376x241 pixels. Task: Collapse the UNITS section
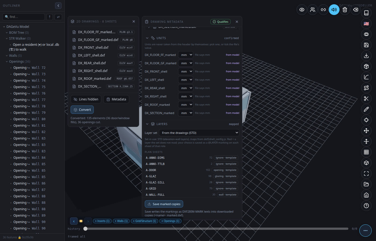pyautogui.click(x=147, y=38)
